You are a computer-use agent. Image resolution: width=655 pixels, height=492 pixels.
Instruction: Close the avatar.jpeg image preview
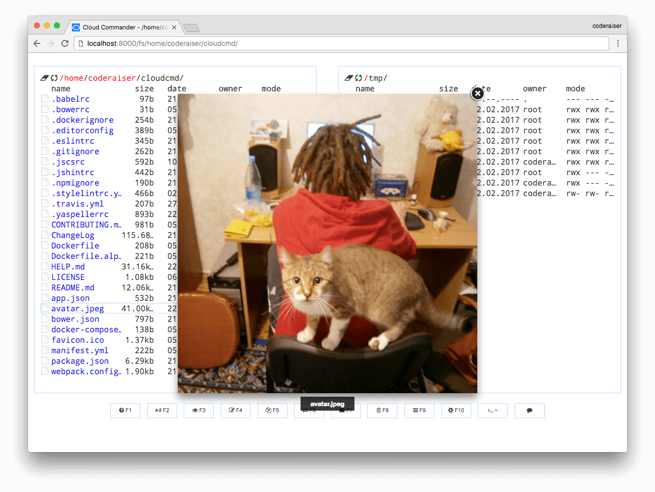coord(478,93)
